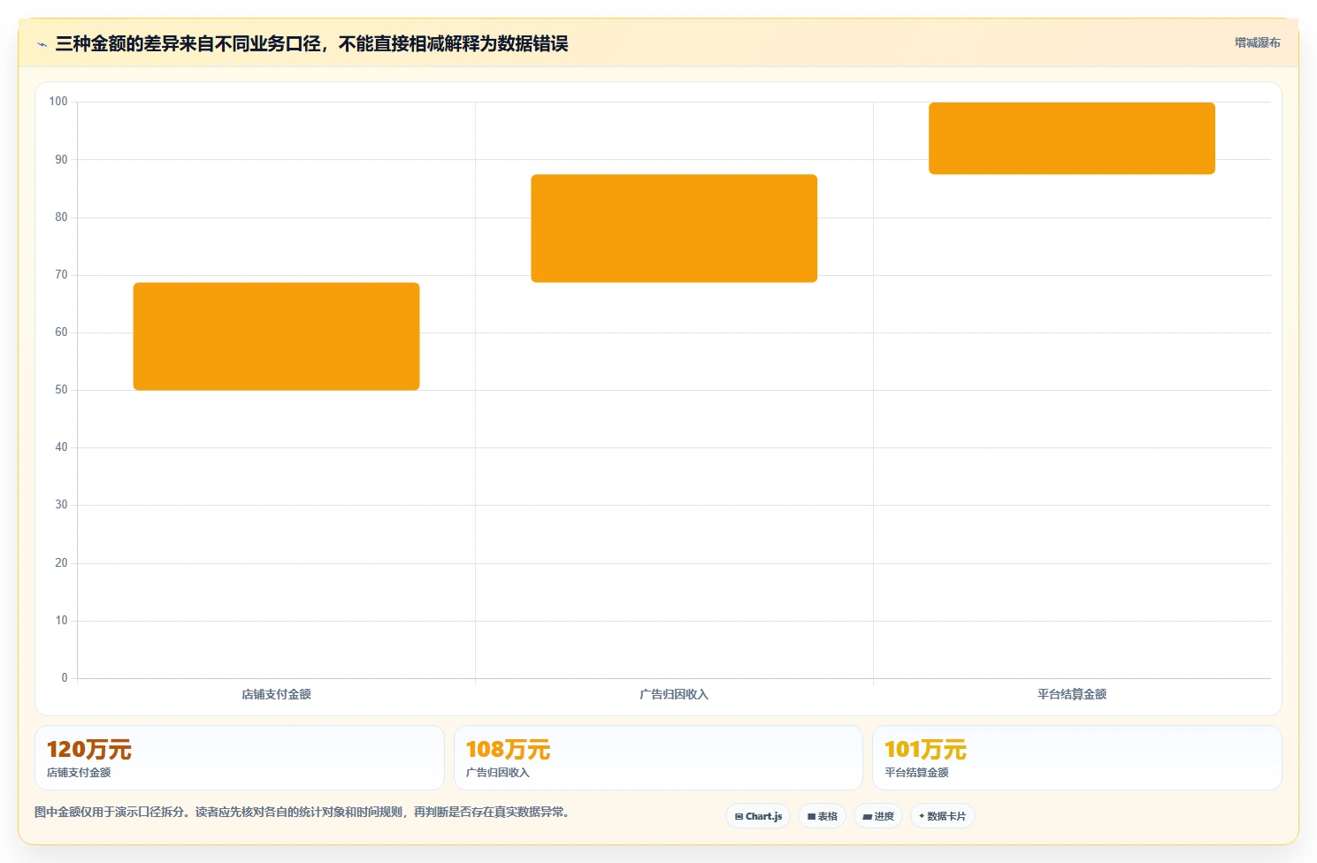Click the y-axis tick label 90
1317x863 pixels.
coord(61,160)
